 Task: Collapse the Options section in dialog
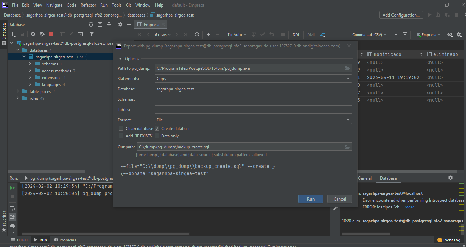point(120,59)
